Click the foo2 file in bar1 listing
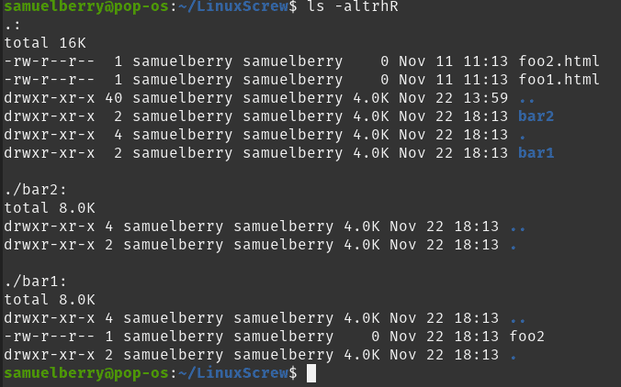The width and height of the screenshot is (621, 387). pos(526,337)
